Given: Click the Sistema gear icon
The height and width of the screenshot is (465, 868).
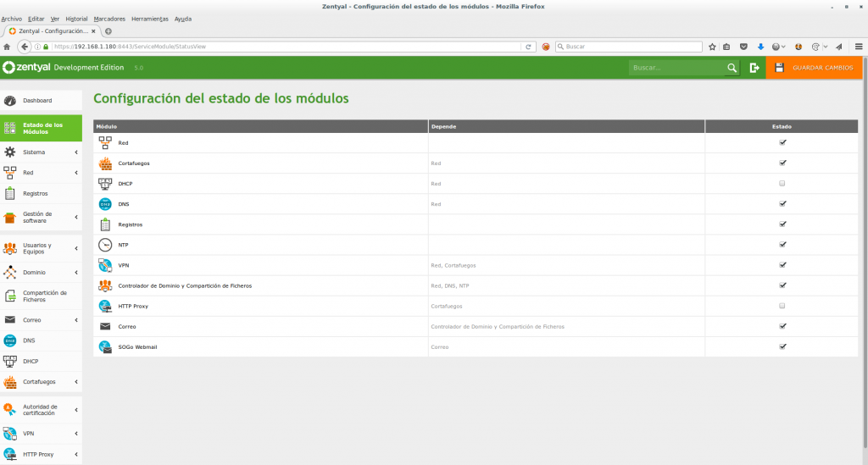Looking at the screenshot, I should tap(10, 152).
